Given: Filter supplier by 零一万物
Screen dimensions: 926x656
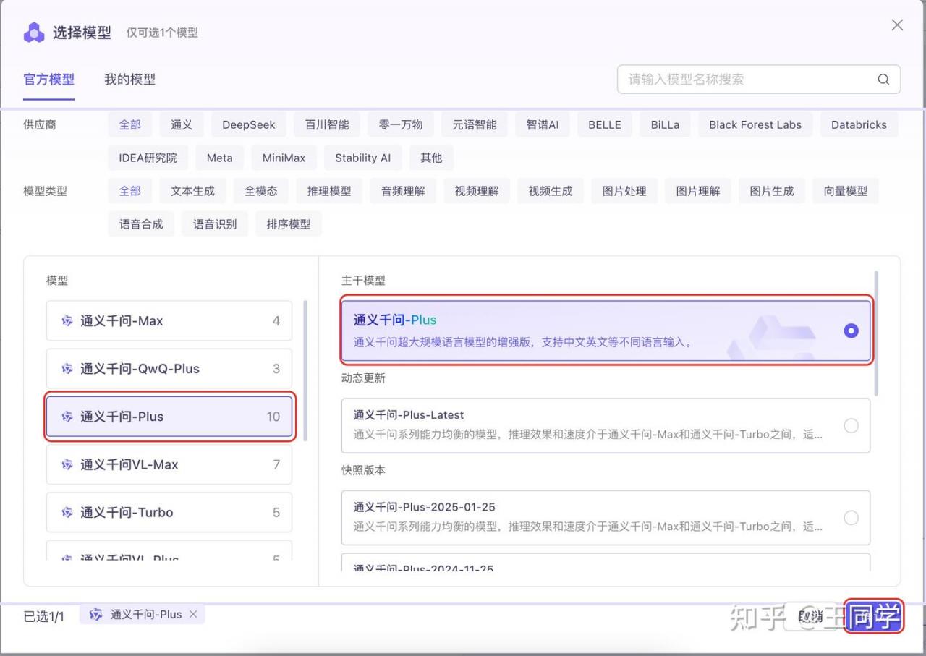Looking at the screenshot, I should tap(401, 124).
